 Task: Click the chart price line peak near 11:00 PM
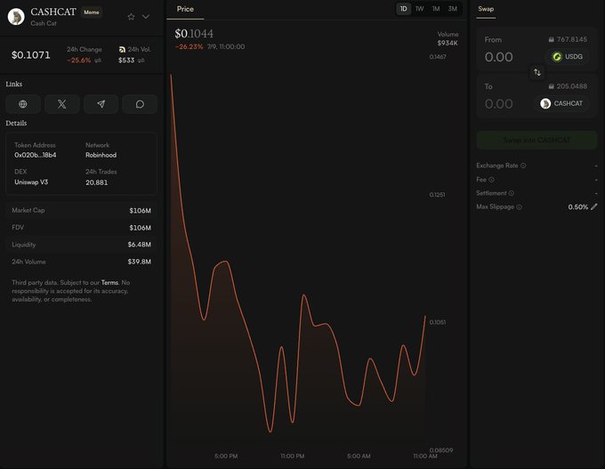click(x=304, y=295)
